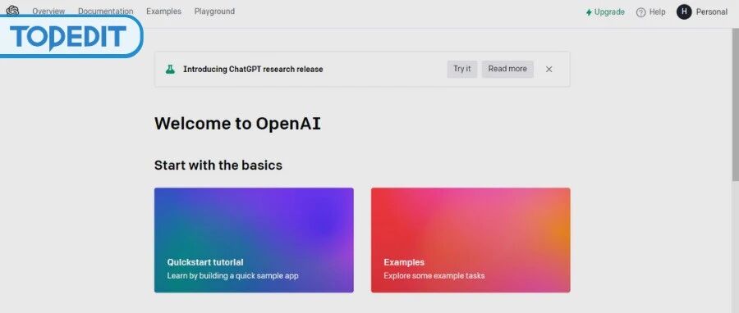Open the Personal account menu
This screenshot has width=739, height=313.
coord(712,12)
